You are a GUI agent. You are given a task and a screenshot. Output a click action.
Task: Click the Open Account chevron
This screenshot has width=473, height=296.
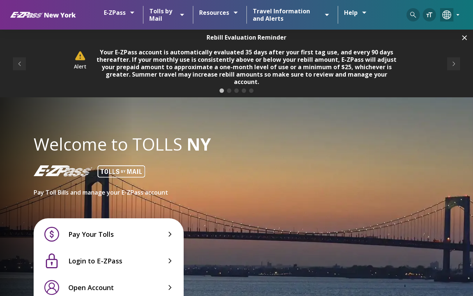(x=170, y=287)
